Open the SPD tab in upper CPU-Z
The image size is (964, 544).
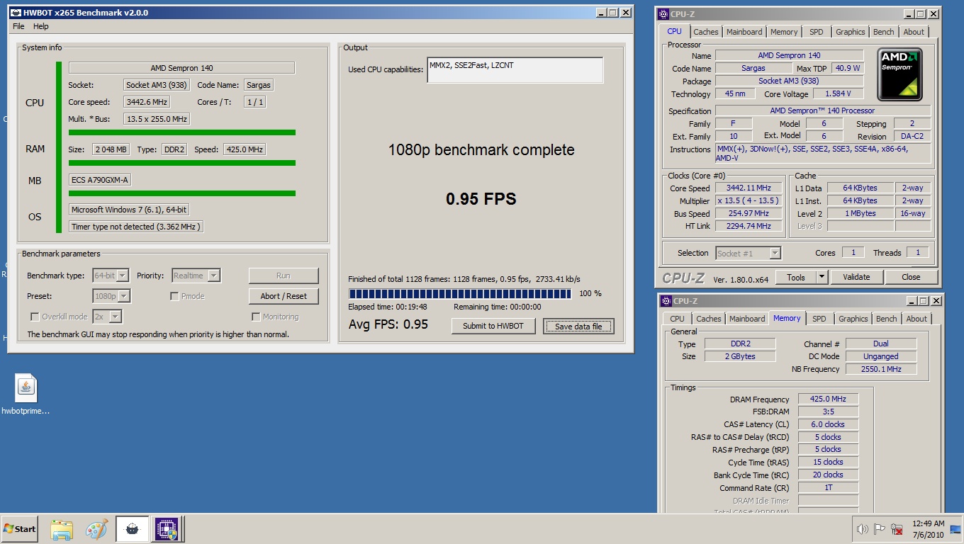coord(817,32)
